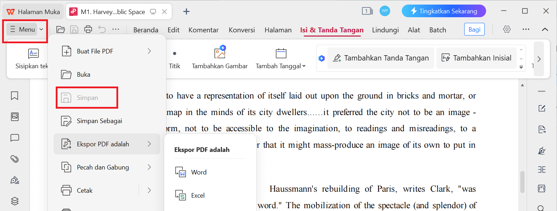Open more options ellipsis near settings

click(x=526, y=30)
